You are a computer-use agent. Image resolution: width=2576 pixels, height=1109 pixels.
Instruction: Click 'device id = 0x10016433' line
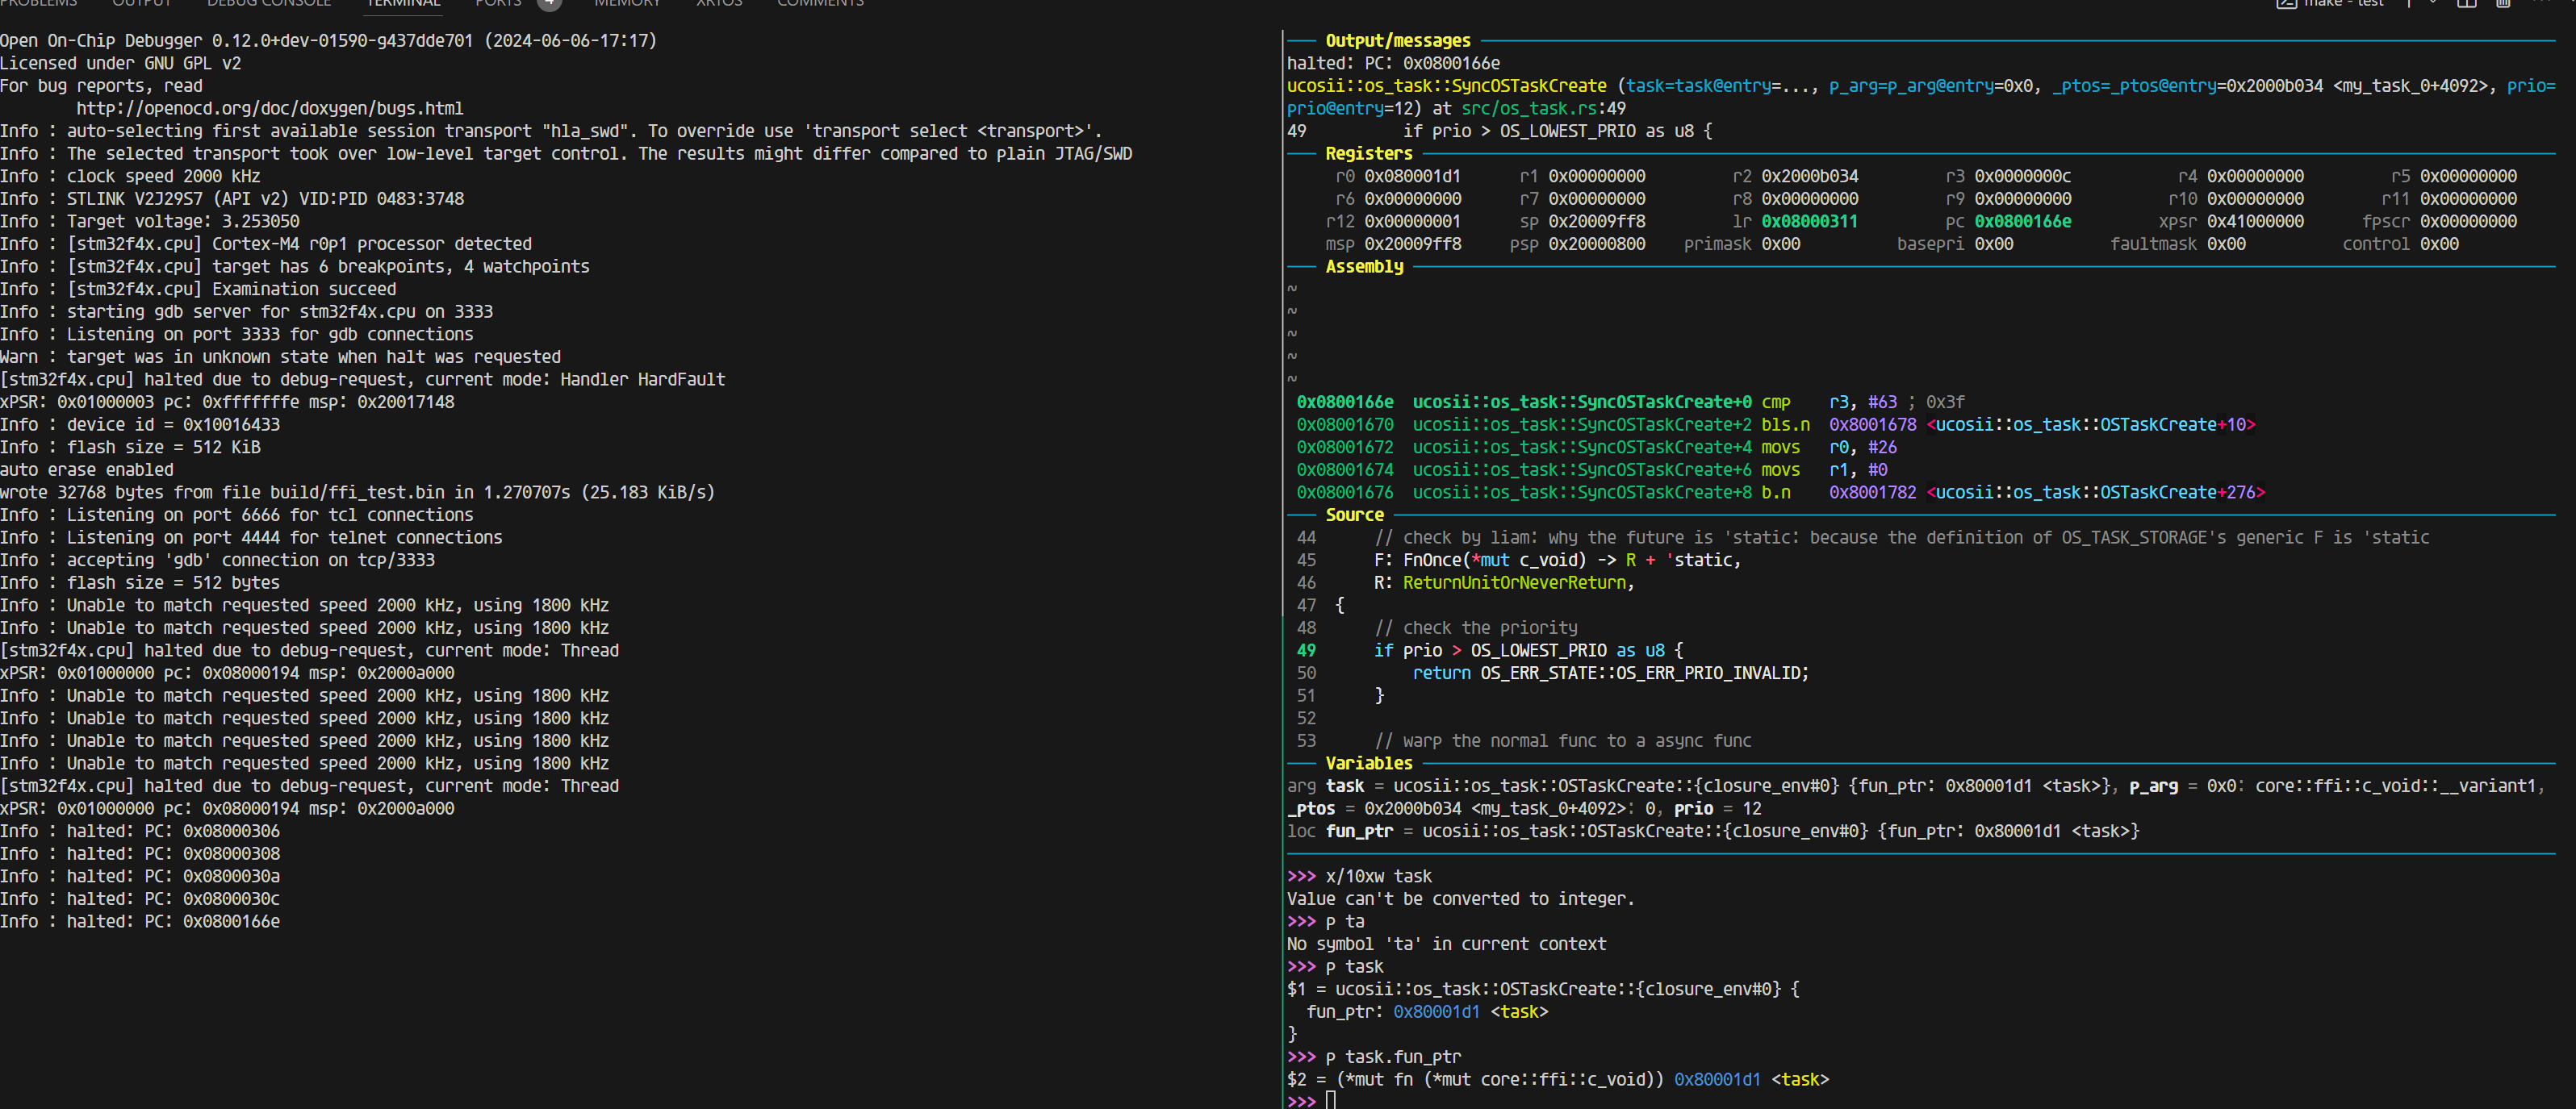pyautogui.click(x=140, y=424)
